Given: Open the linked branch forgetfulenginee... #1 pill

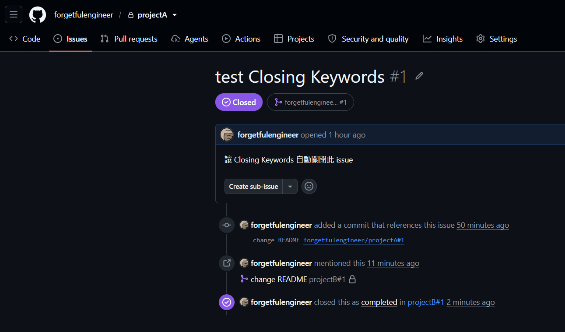Looking at the screenshot, I should [310, 102].
